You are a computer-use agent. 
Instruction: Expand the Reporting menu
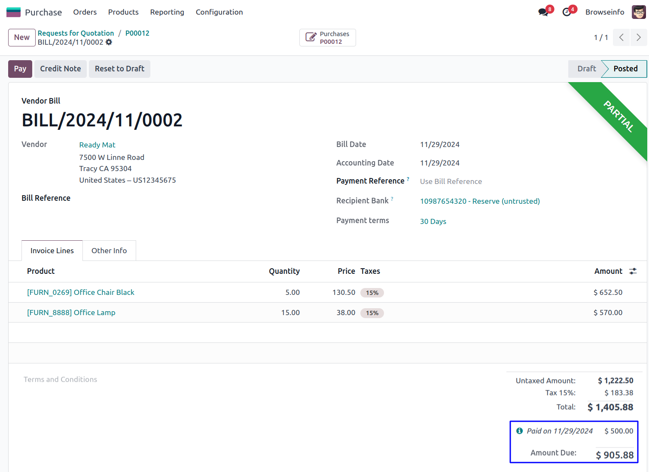click(167, 12)
